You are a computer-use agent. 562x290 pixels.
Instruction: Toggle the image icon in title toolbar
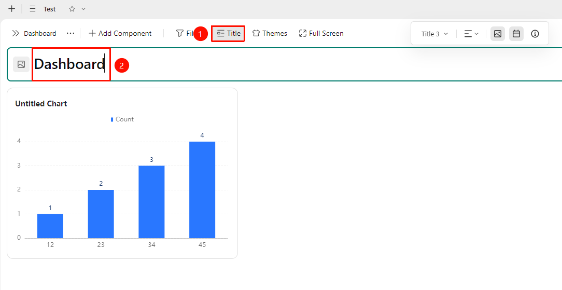498,34
